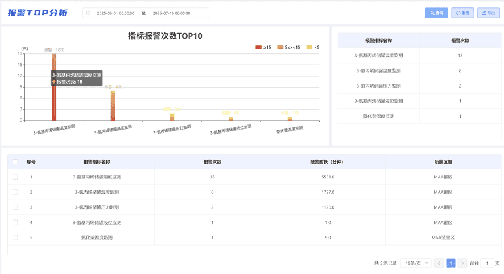Click the 前往 page number input
The image size is (504, 274).
pyautogui.click(x=487, y=263)
